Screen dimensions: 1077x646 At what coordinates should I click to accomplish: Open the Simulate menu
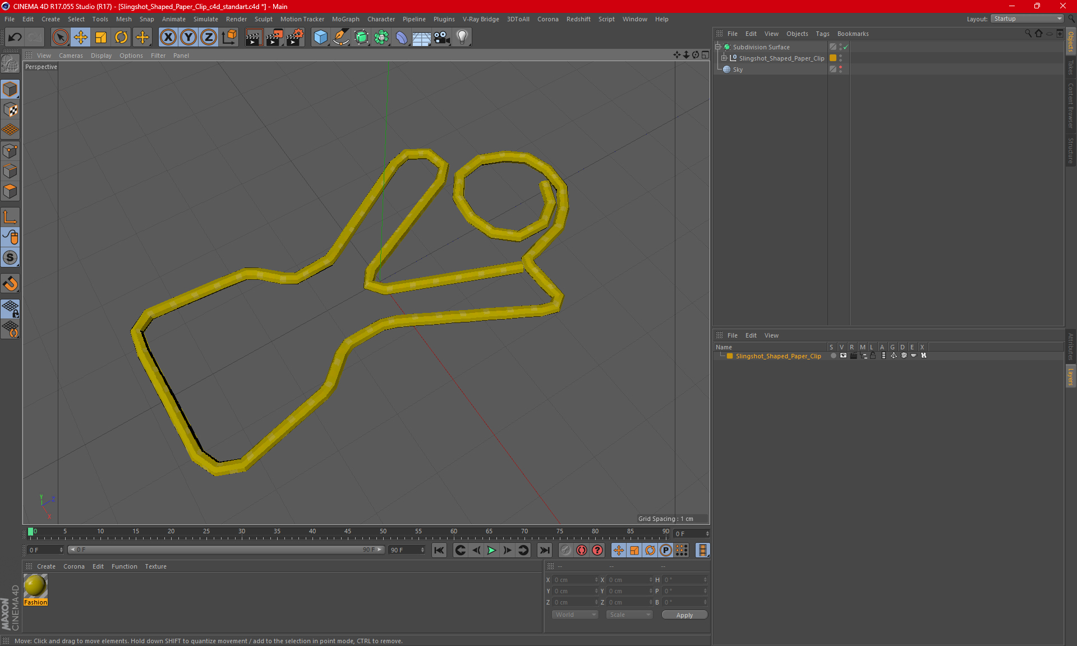click(x=206, y=19)
